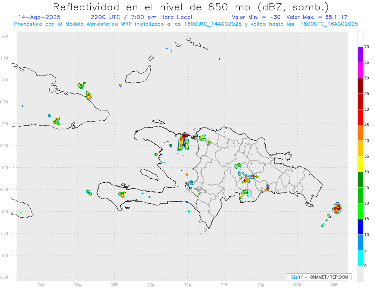Click the '71W' longitude label
375x289 pixels.
coord(224,285)
